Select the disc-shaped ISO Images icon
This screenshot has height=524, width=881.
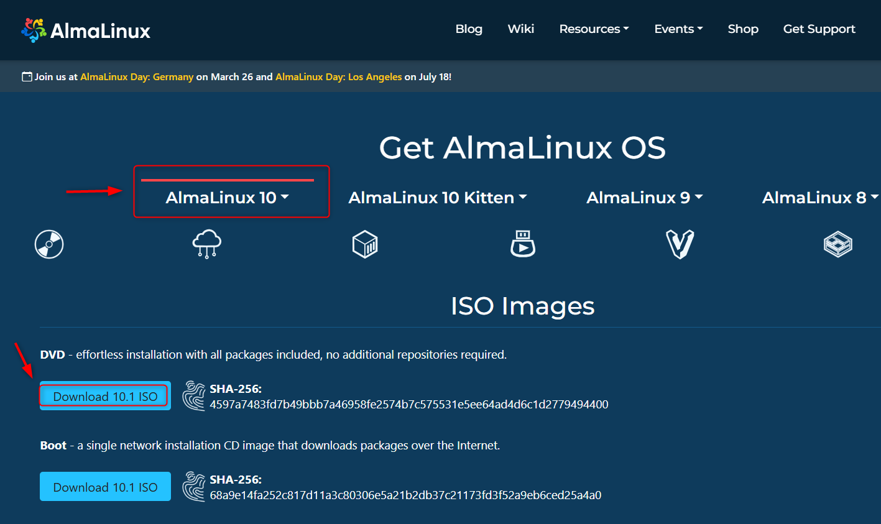(x=48, y=244)
